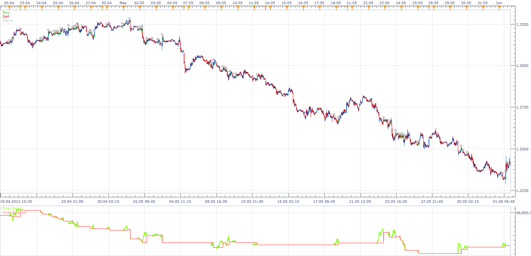
Task: Click the 1.3250 price axis label
Action: pyautogui.click(x=522, y=24)
